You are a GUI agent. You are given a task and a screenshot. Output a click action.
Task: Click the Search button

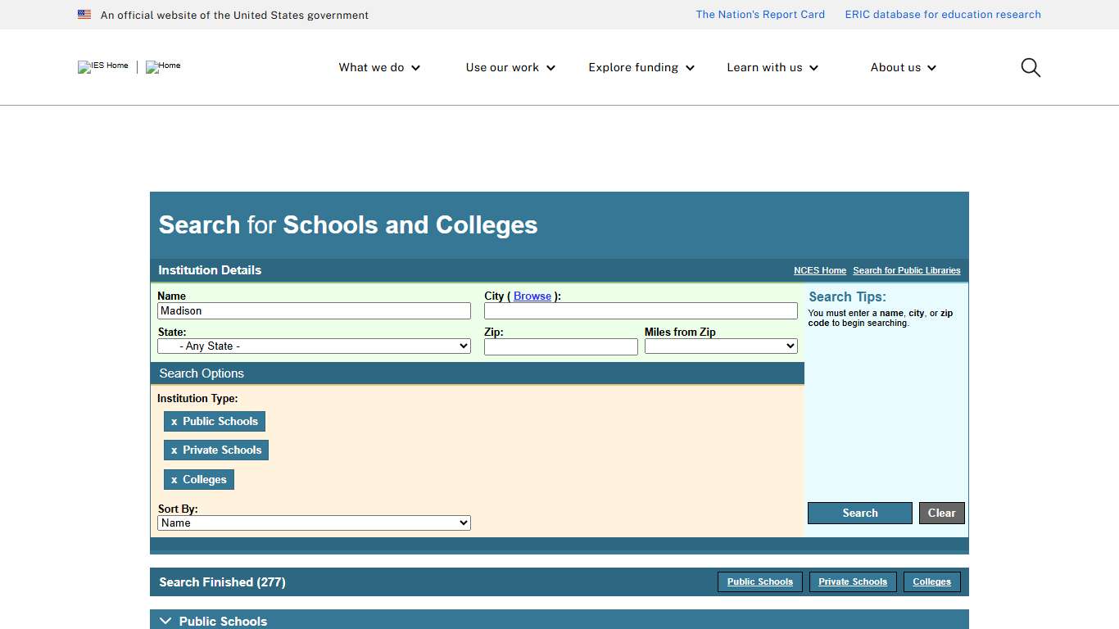pos(859,513)
